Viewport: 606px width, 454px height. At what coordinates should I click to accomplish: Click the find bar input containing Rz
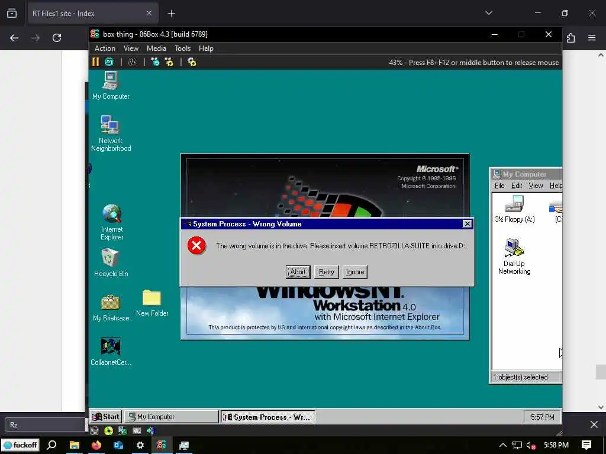[x=46, y=424]
